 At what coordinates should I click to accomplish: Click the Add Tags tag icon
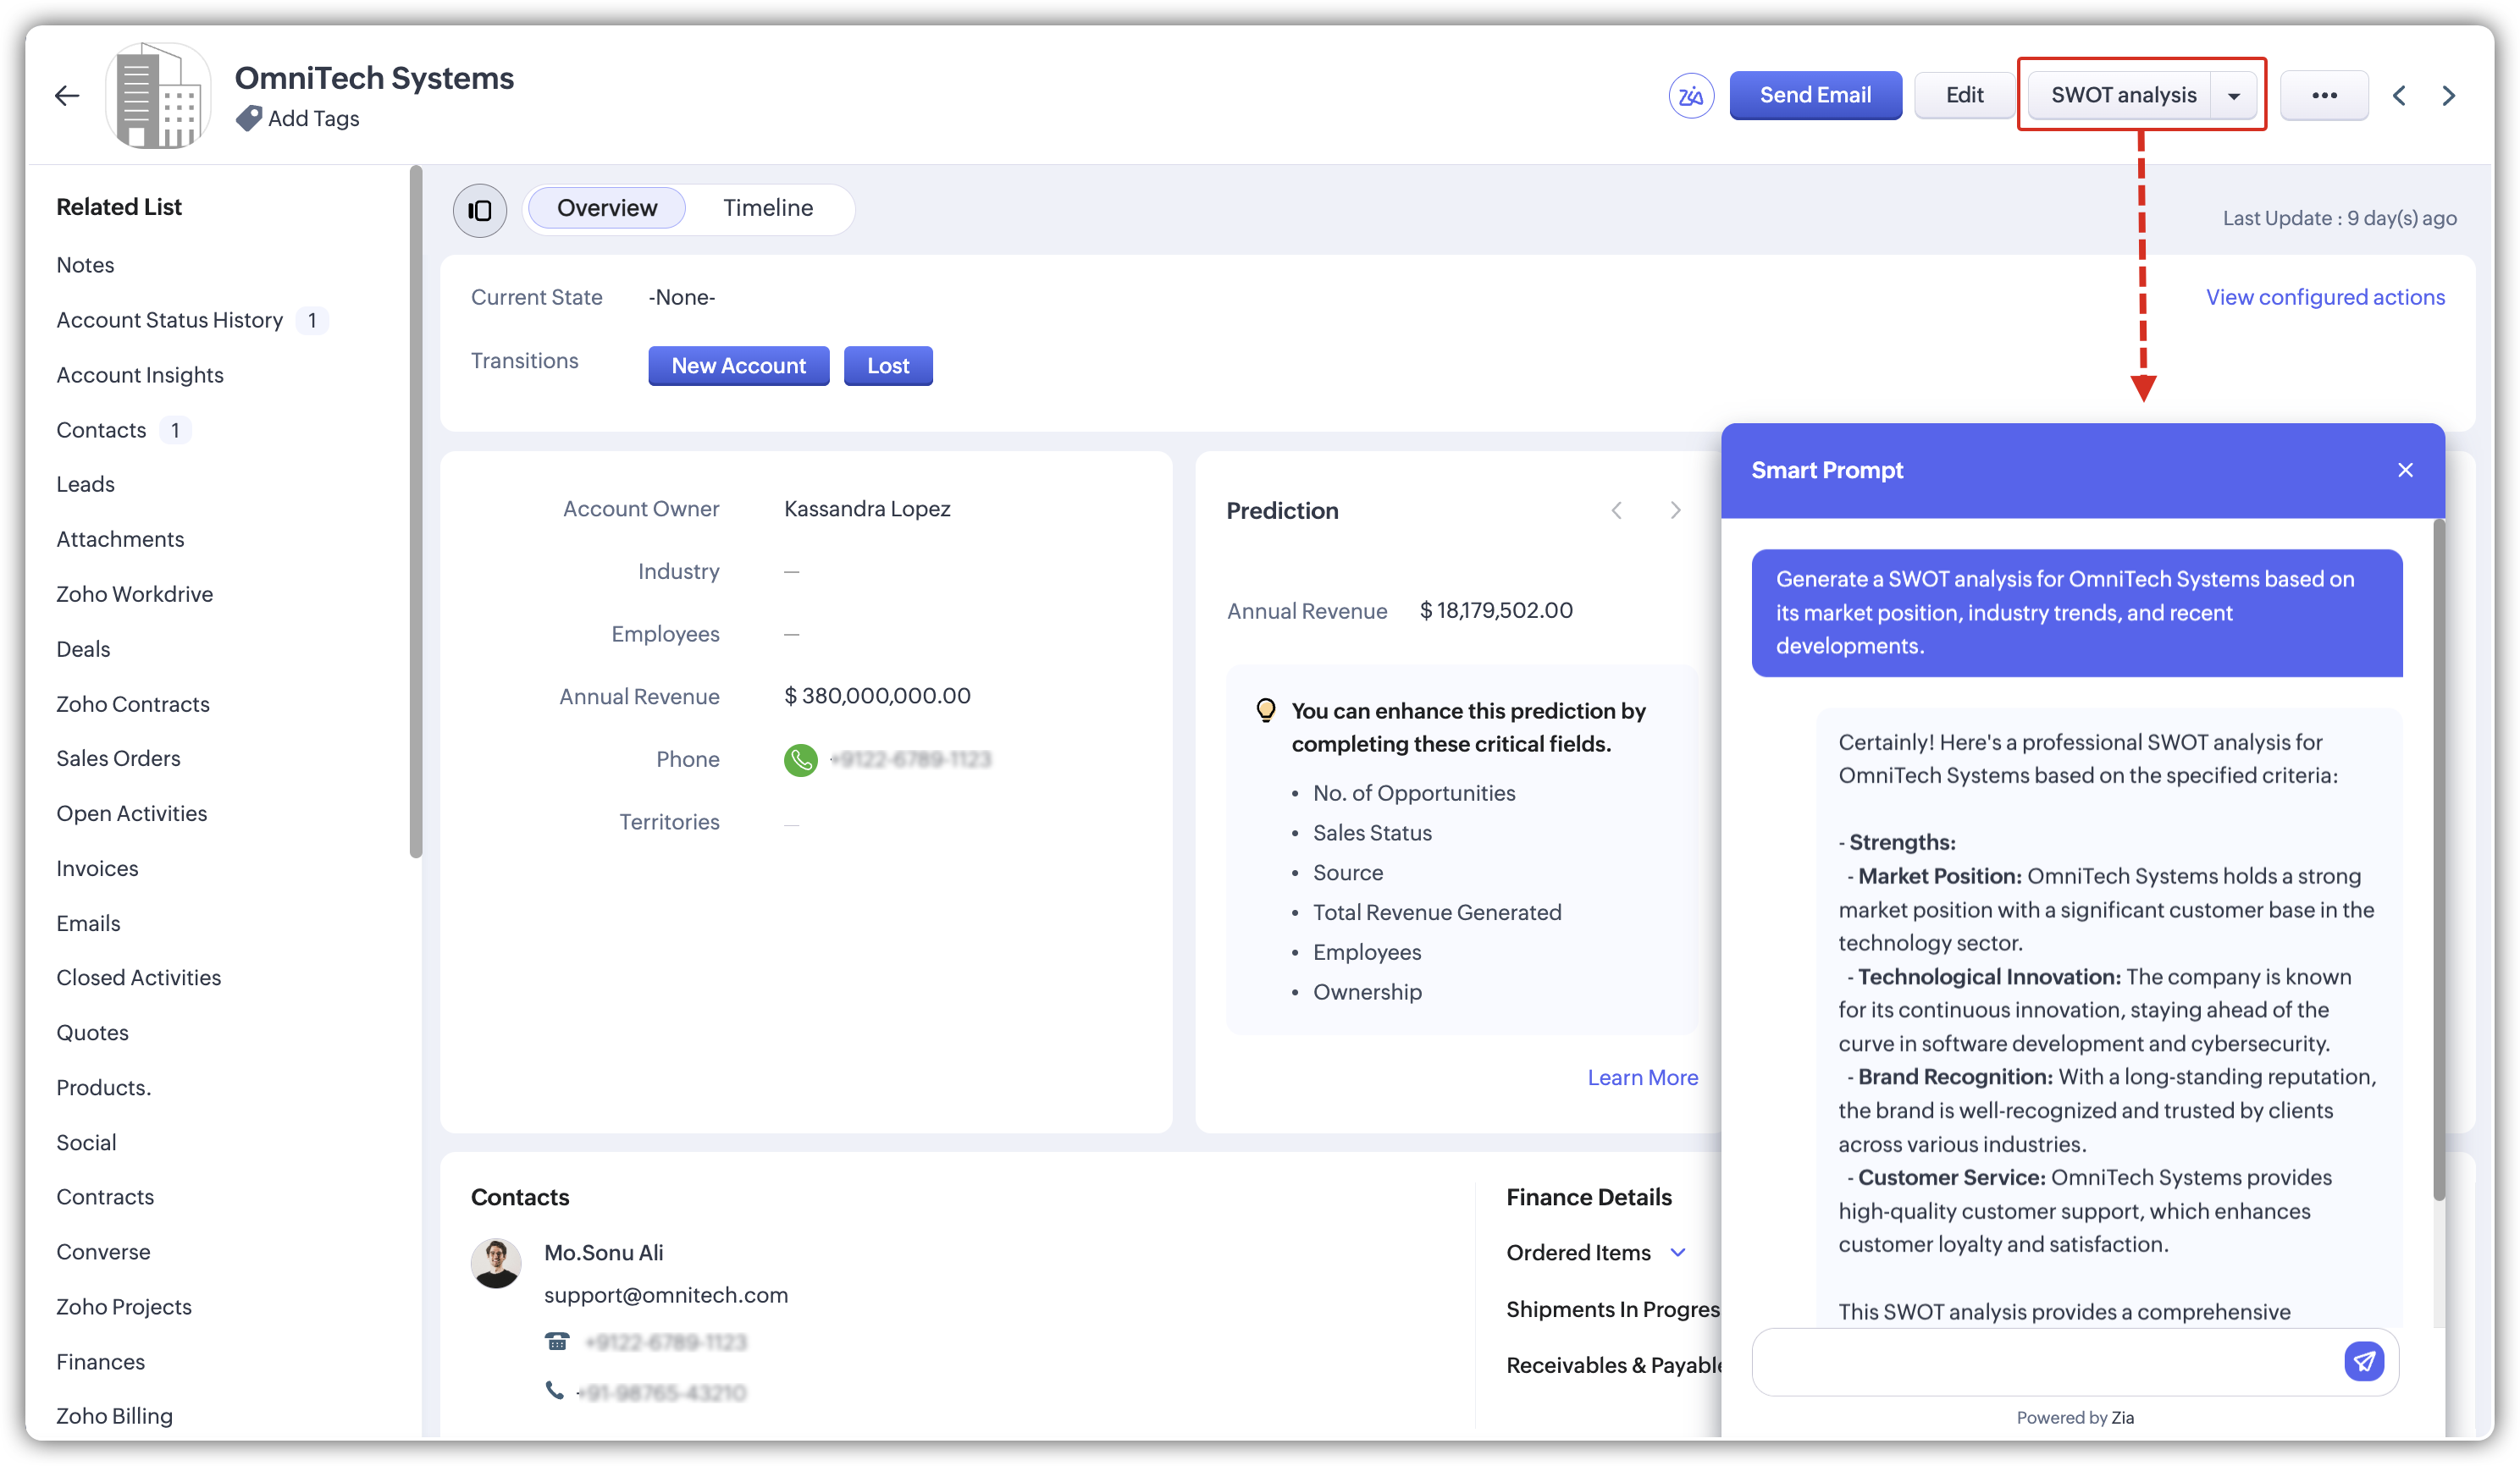point(249,118)
